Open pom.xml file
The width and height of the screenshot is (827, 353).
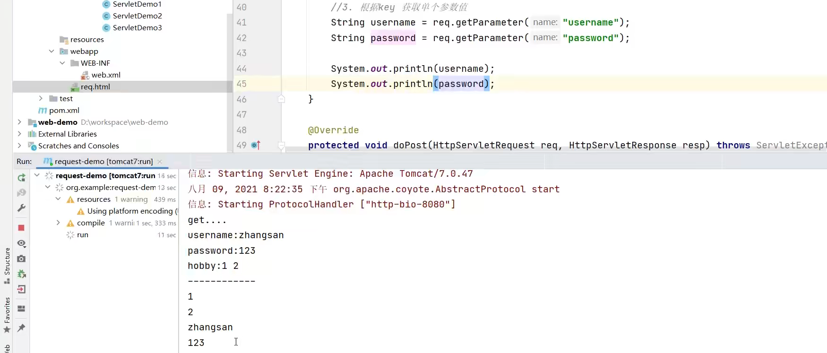[64, 110]
